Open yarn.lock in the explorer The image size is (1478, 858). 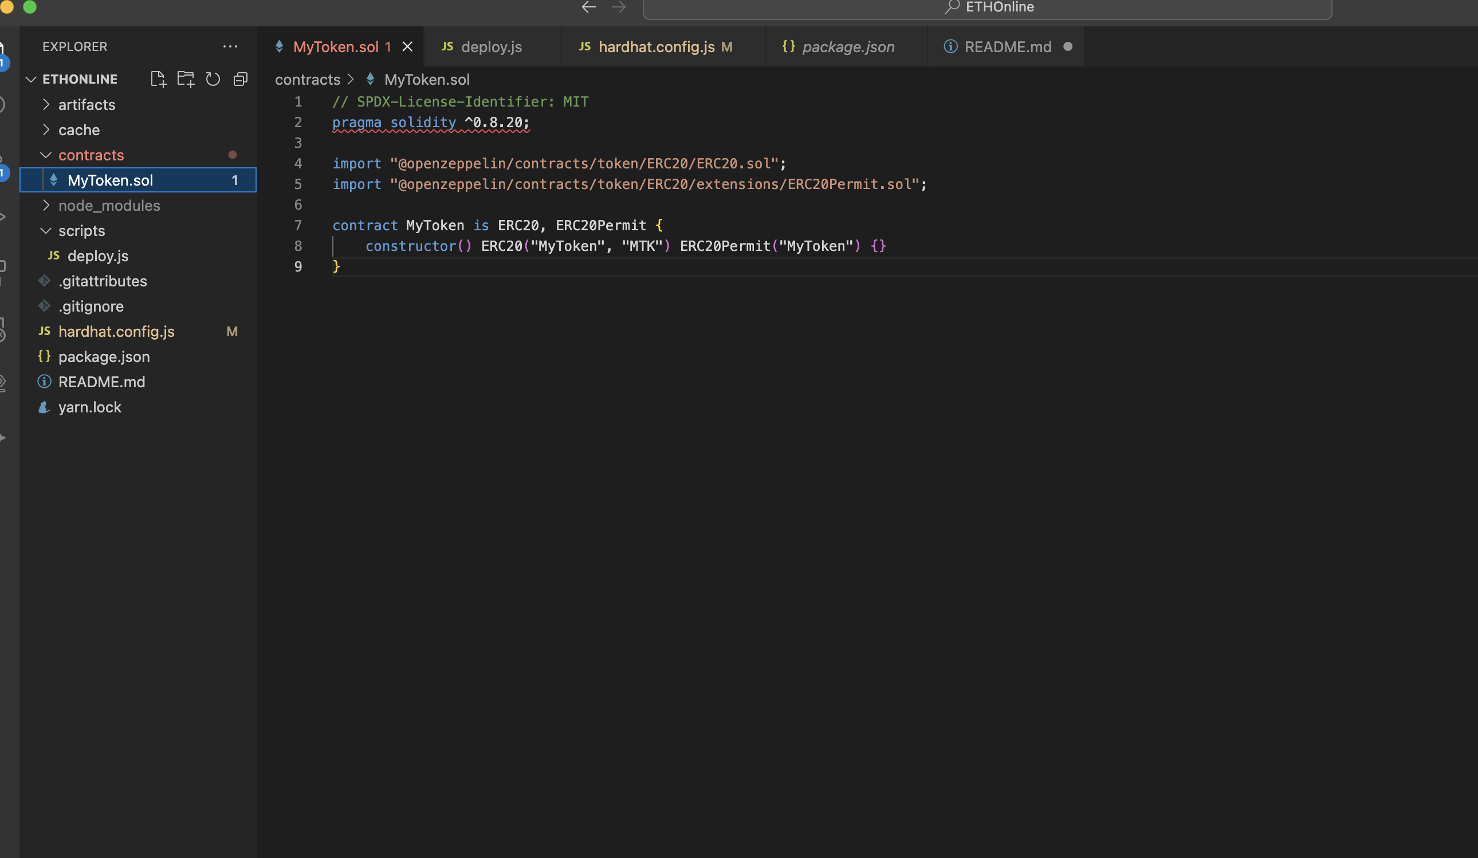pos(90,408)
